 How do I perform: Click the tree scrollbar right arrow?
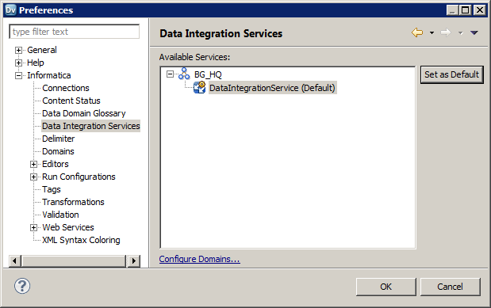tap(134, 260)
